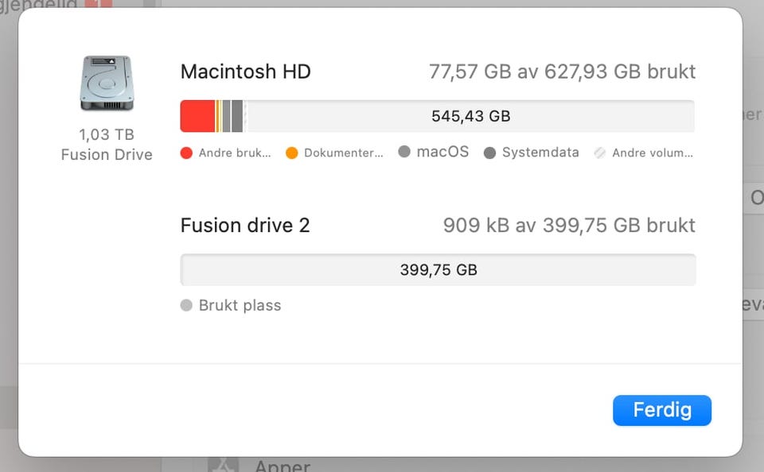Click the red segment in Macintosh HD bar
764x472 pixels.
197,116
